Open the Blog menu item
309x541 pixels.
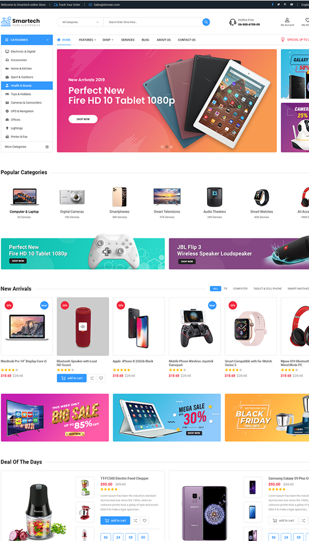(145, 40)
